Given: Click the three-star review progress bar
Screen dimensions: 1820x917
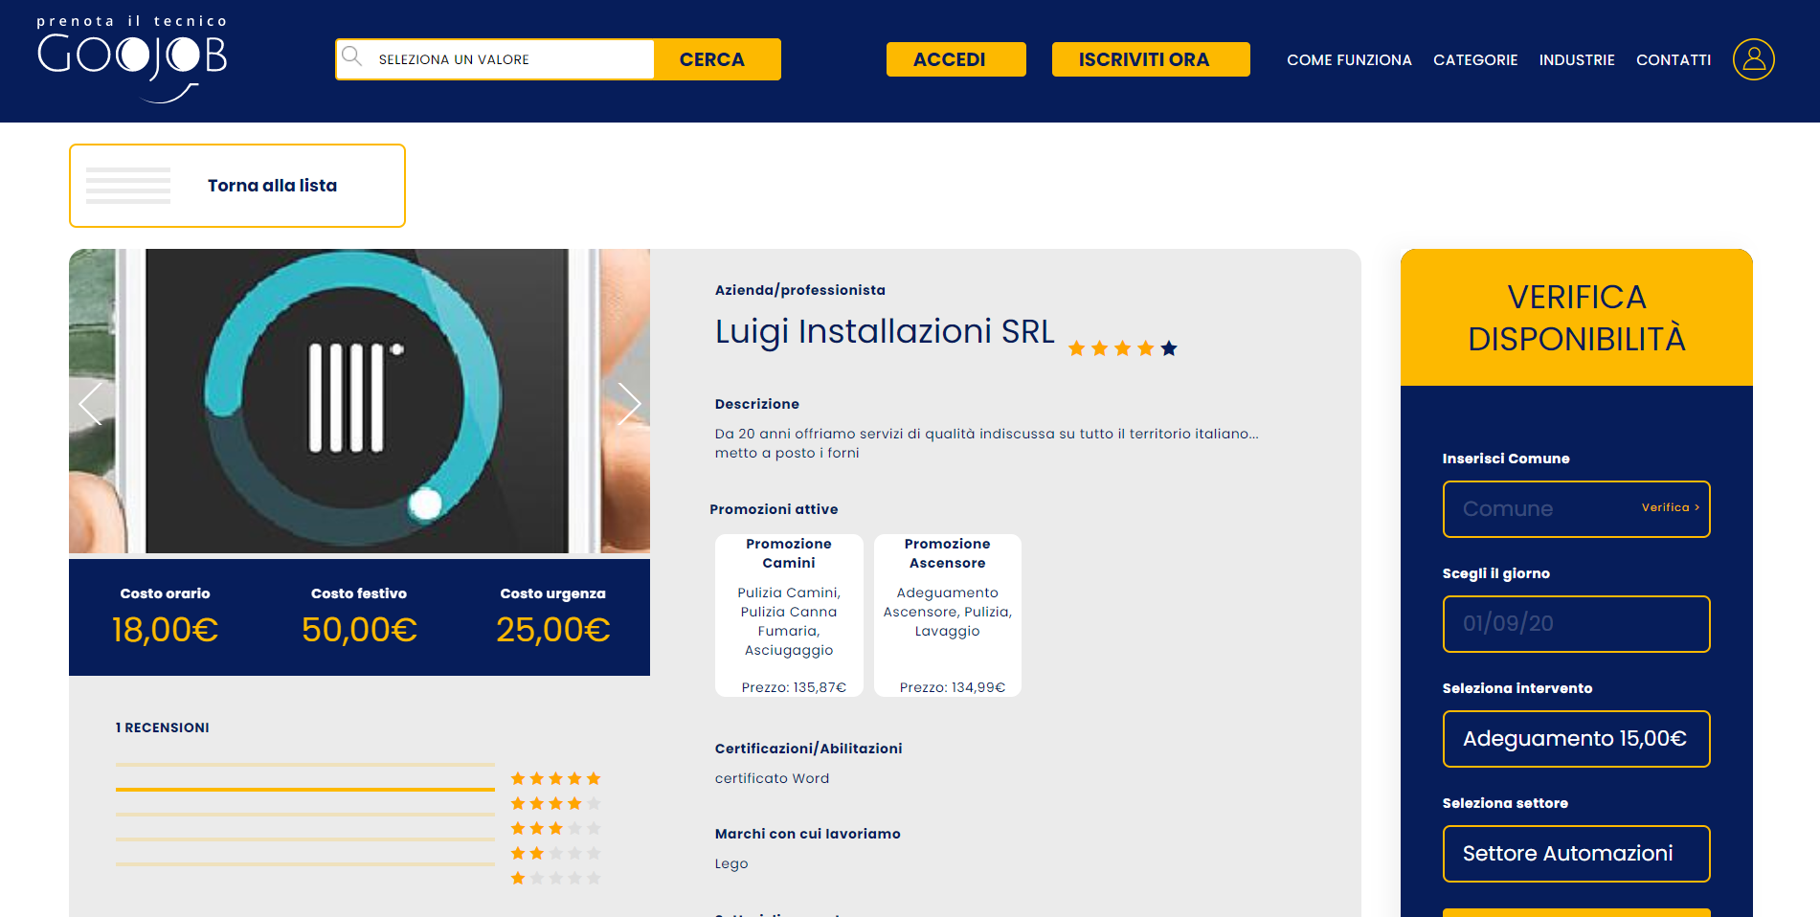Looking at the screenshot, I should point(305,815).
